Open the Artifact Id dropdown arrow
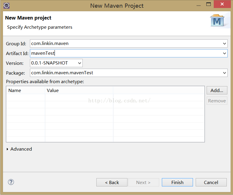This screenshot has height=195, width=233. pyautogui.click(x=224, y=53)
